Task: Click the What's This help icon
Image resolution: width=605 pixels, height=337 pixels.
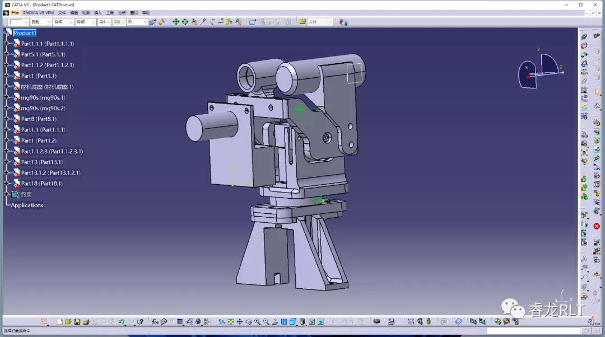Action: (141, 321)
